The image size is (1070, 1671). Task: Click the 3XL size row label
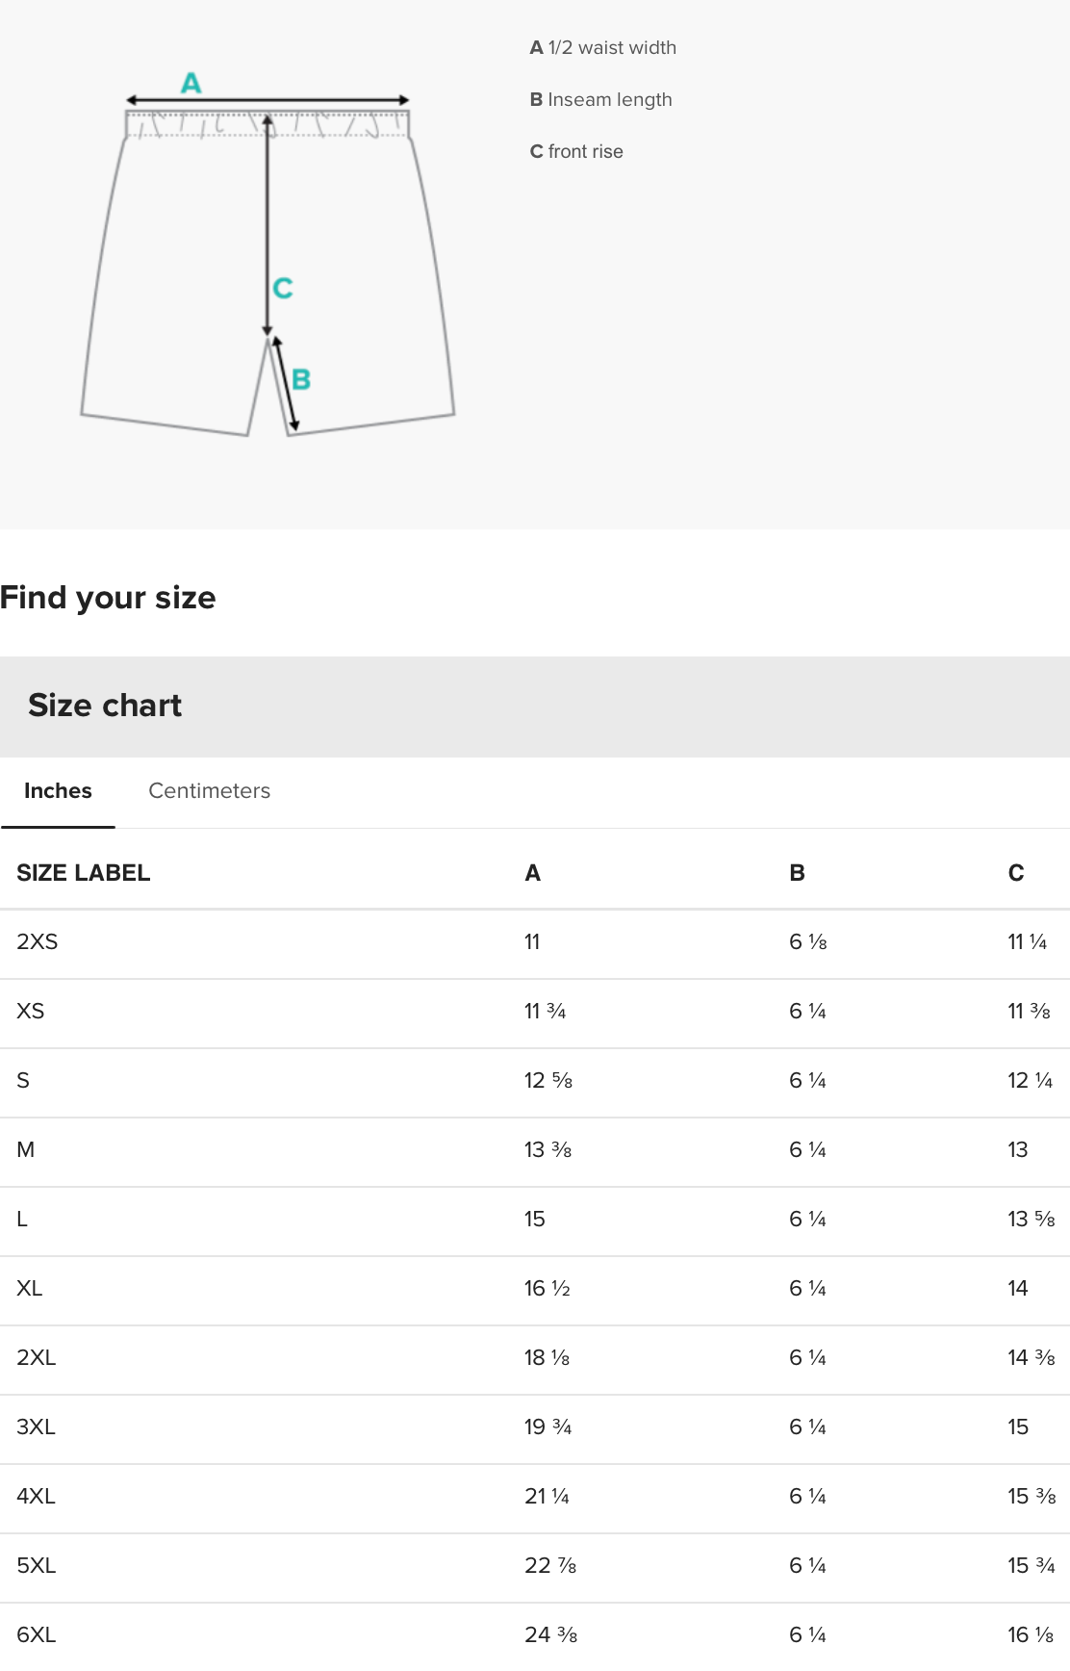point(37,1427)
